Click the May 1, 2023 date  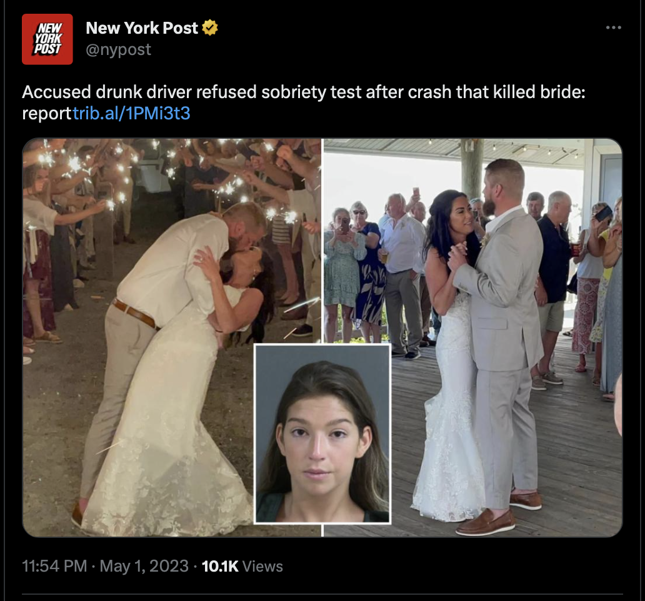(144, 566)
